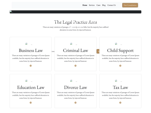This screenshot has height=113, width=151.
Task: Open the Child Support heading
Action: pyautogui.click(x=120, y=51)
